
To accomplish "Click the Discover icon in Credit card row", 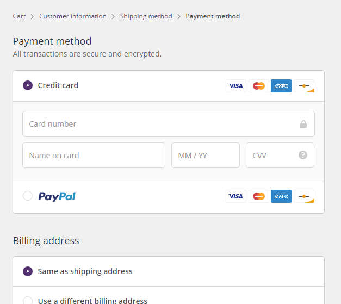I will pos(304,86).
